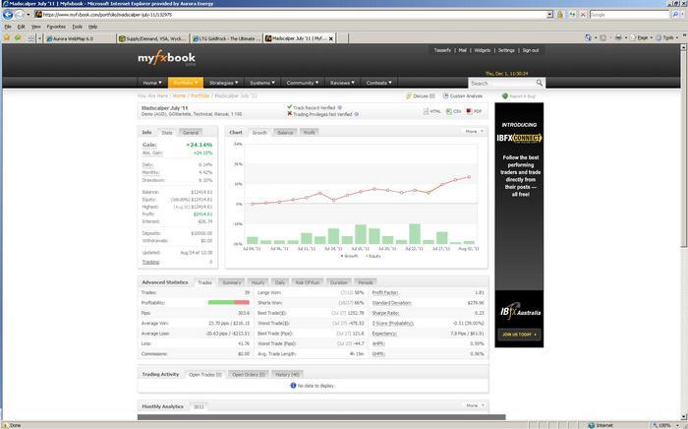Open the Monthly Analytics More dropdown
Screen dimensions: 688x429
tap(475, 405)
